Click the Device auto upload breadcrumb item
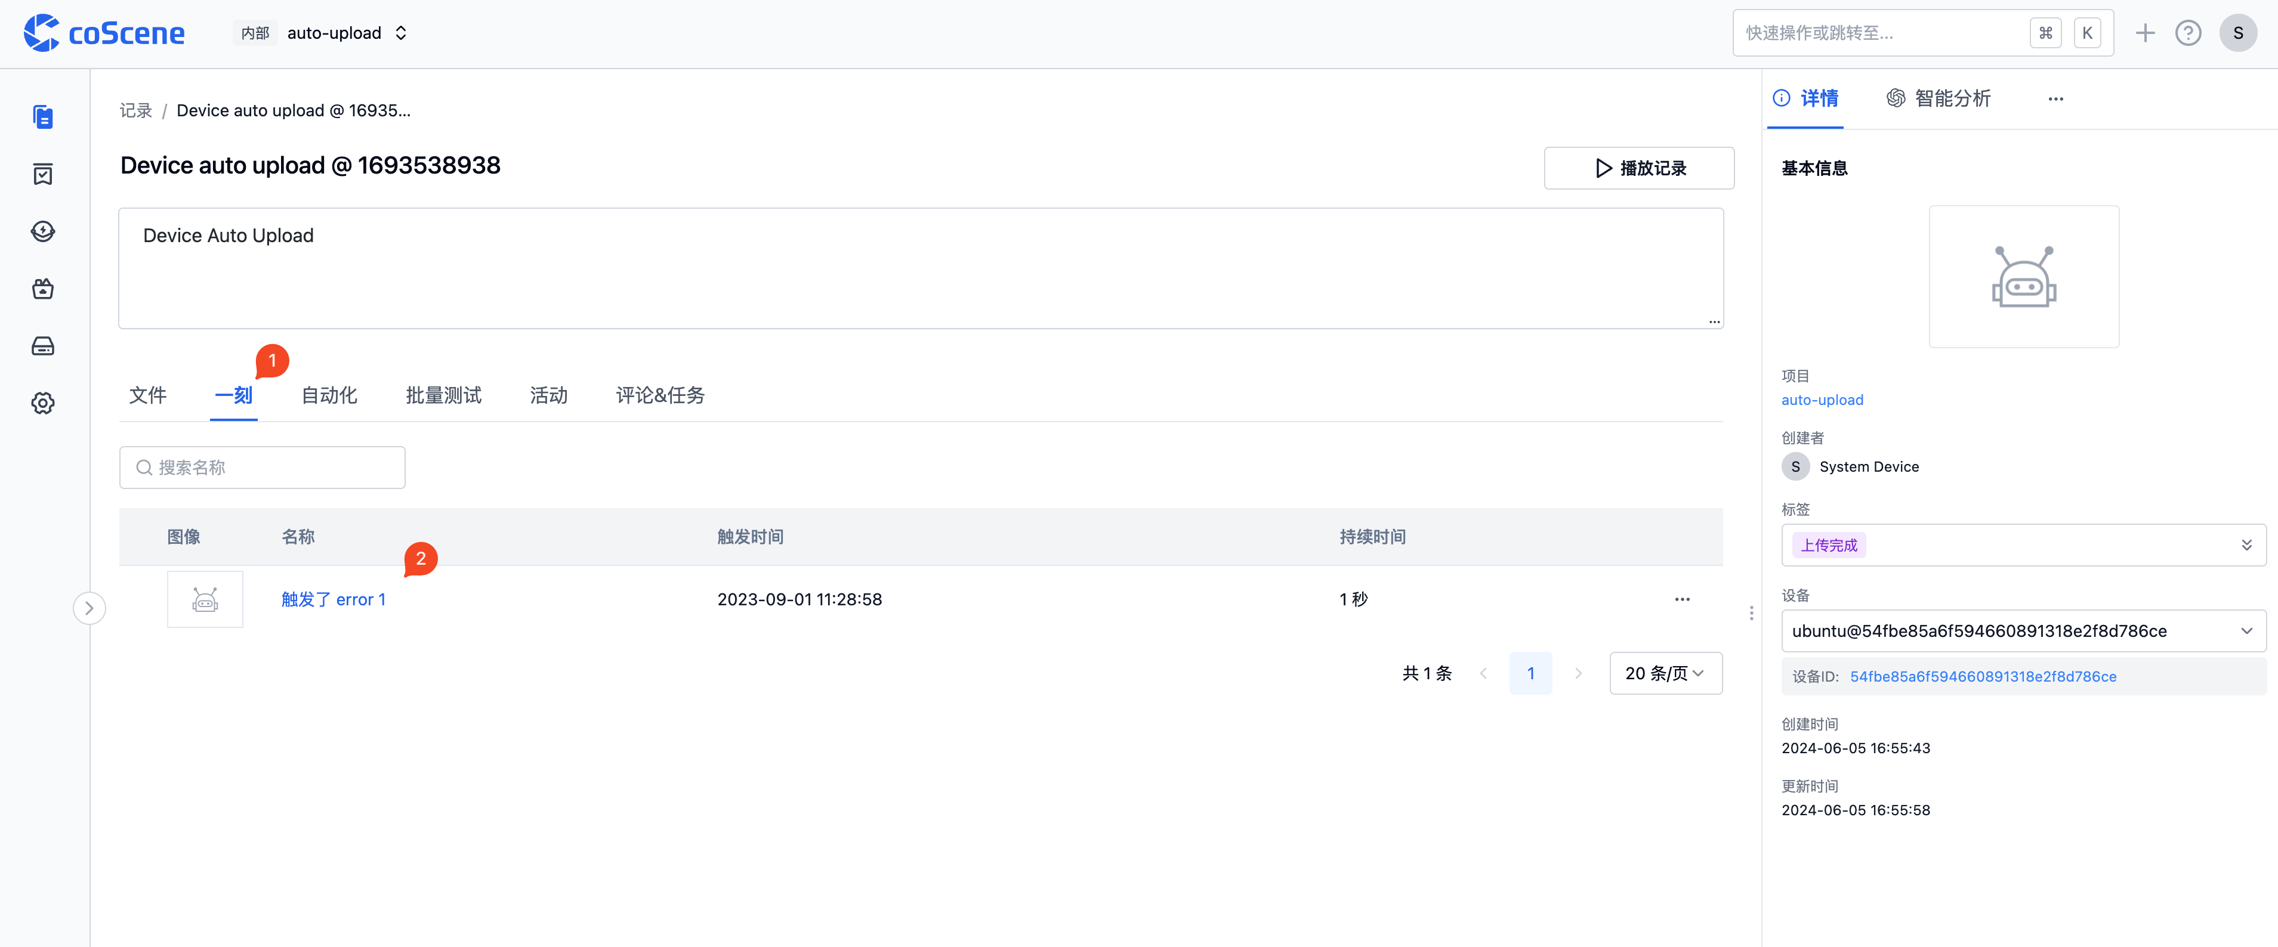 [294, 110]
